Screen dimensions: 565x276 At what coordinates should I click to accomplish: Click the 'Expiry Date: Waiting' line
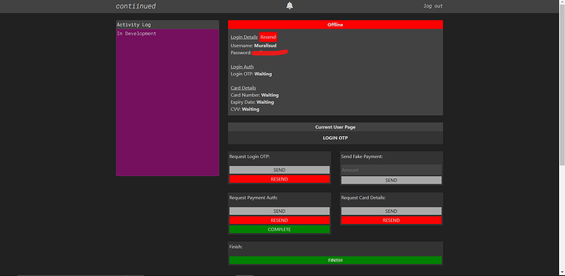[x=252, y=102]
